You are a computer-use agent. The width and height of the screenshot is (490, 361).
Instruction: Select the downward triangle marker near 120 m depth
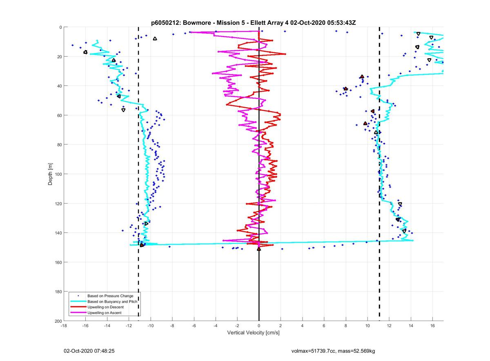pyautogui.click(x=400, y=204)
